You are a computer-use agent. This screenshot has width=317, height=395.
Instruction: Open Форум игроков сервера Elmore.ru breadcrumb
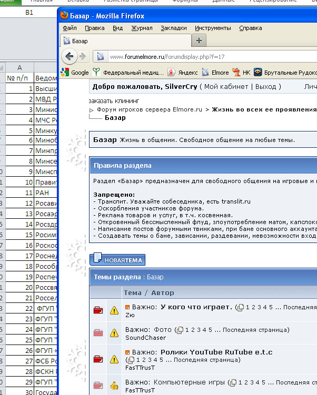click(150, 109)
